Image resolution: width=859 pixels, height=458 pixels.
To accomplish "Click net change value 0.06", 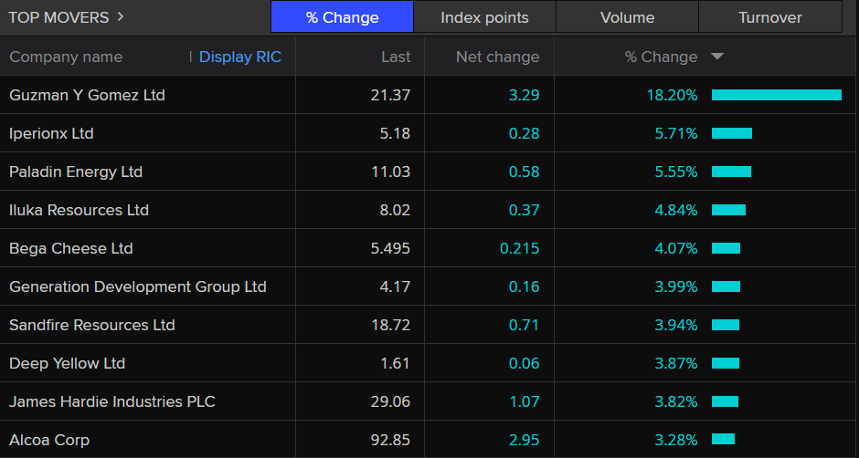I will click(x=525, y=363).
